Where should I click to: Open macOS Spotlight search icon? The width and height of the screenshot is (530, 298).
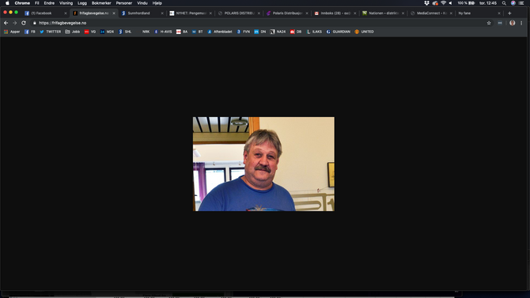point(504,3)
